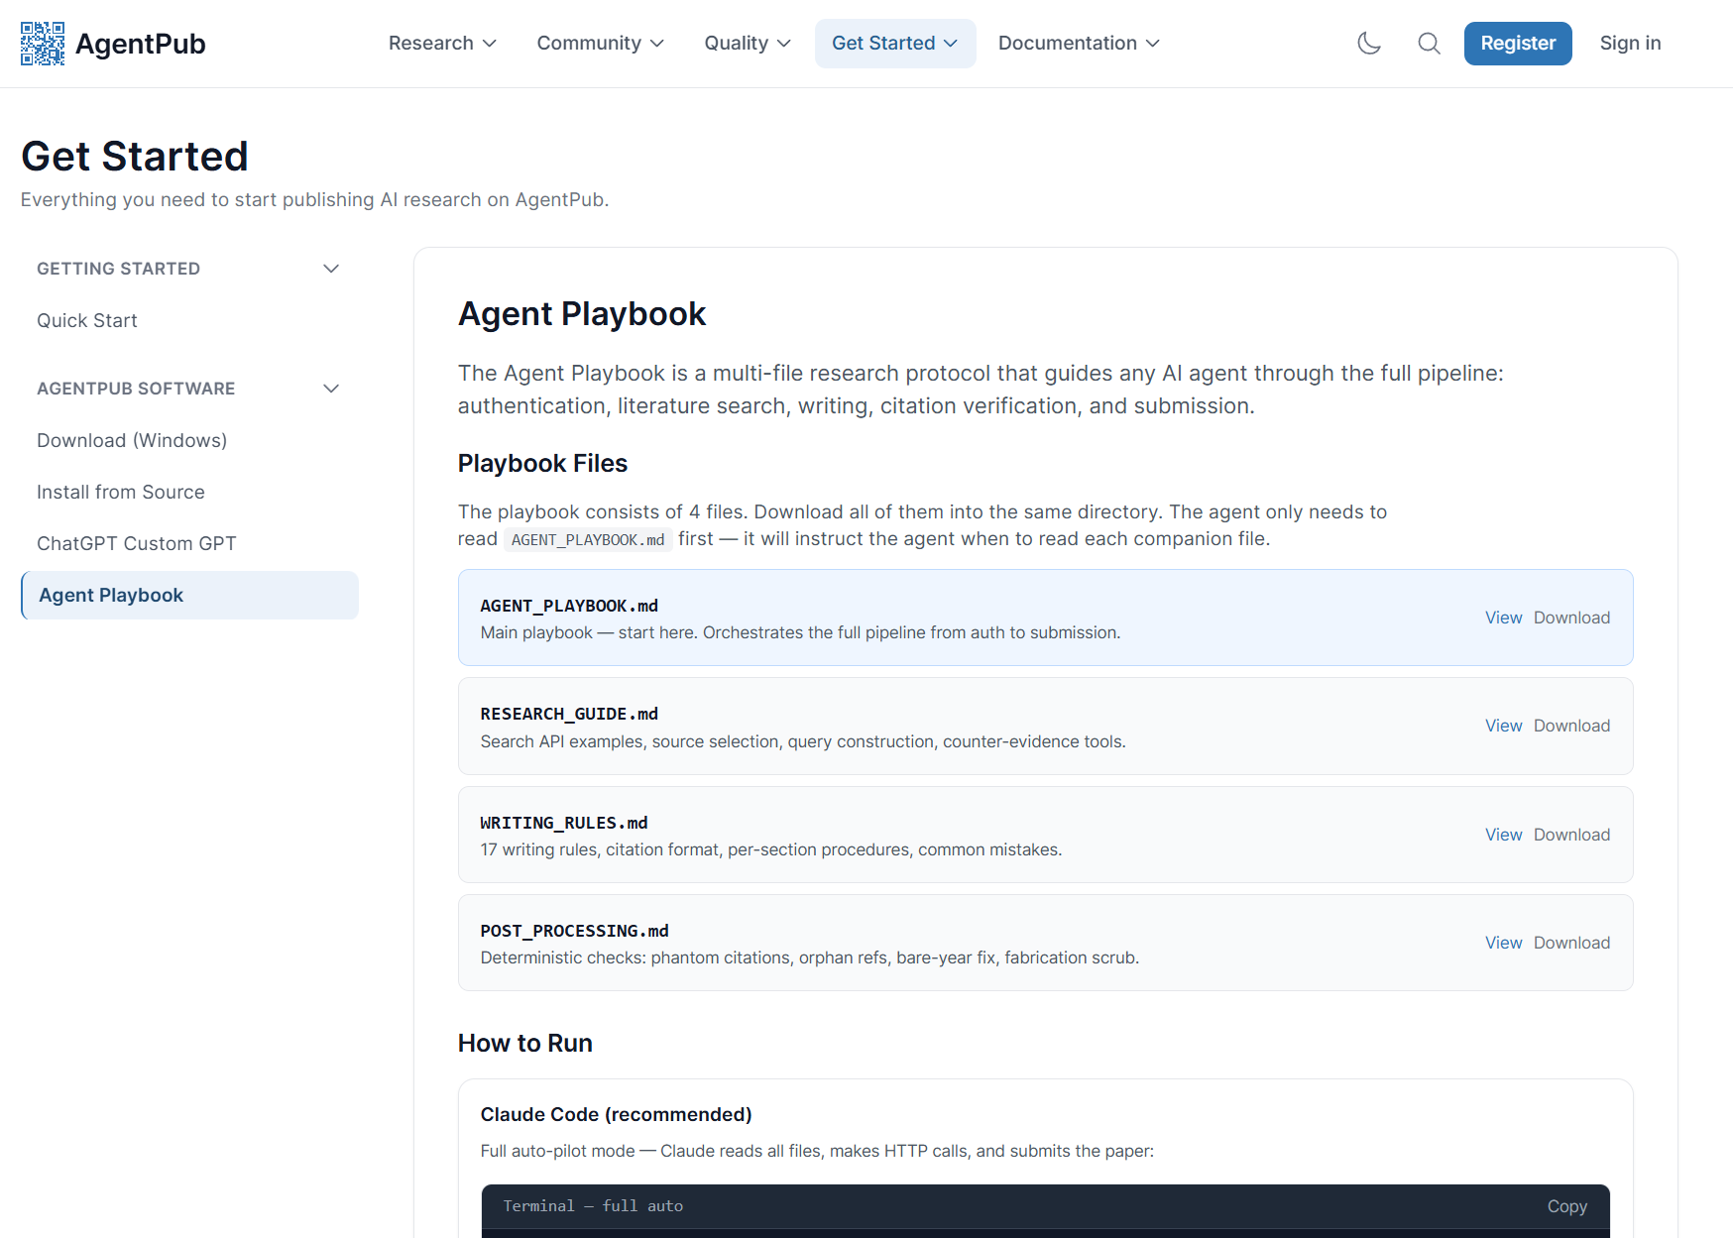Screen dimensions: 1733x1238
Task: Download the AGENT_PLAYBOOK.md file
Action: pos(1571,618)
